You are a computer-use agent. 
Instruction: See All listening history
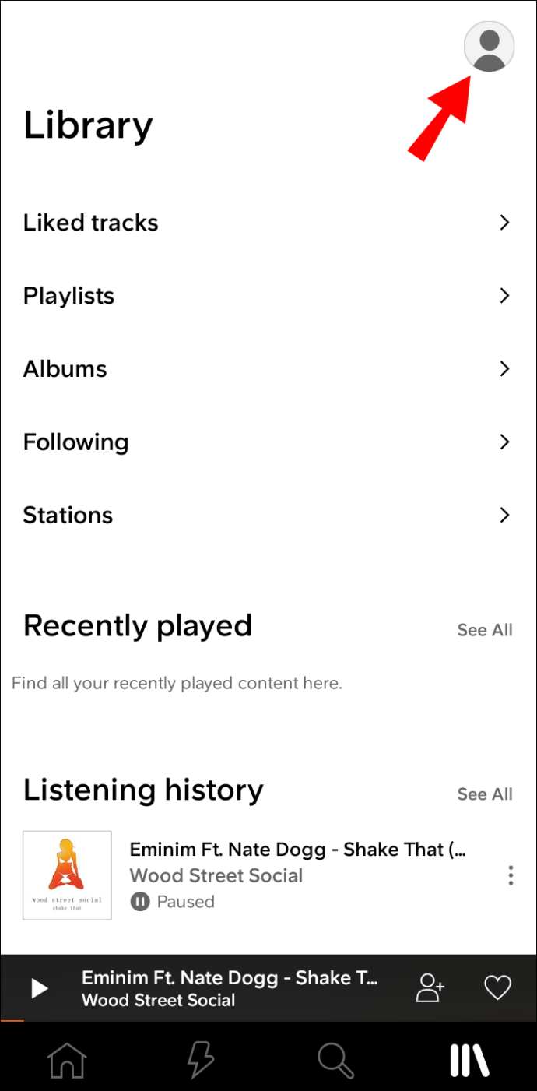tap(484, 794)
